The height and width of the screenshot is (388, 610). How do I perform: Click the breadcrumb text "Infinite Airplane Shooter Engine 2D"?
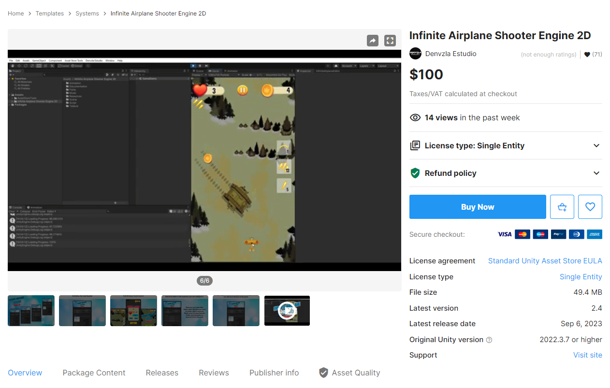[159, 14]
